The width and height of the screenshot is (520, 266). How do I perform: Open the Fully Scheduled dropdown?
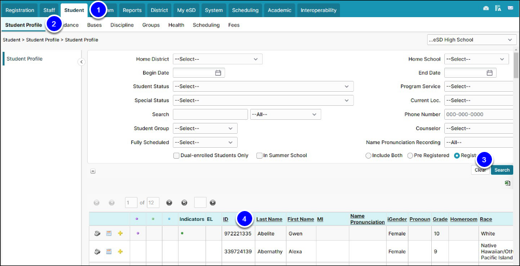(205, 143)
